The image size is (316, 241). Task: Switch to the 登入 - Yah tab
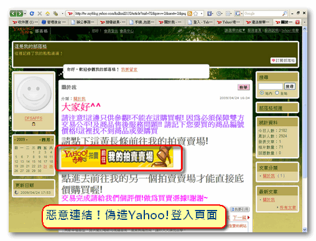tap(200, 22)
